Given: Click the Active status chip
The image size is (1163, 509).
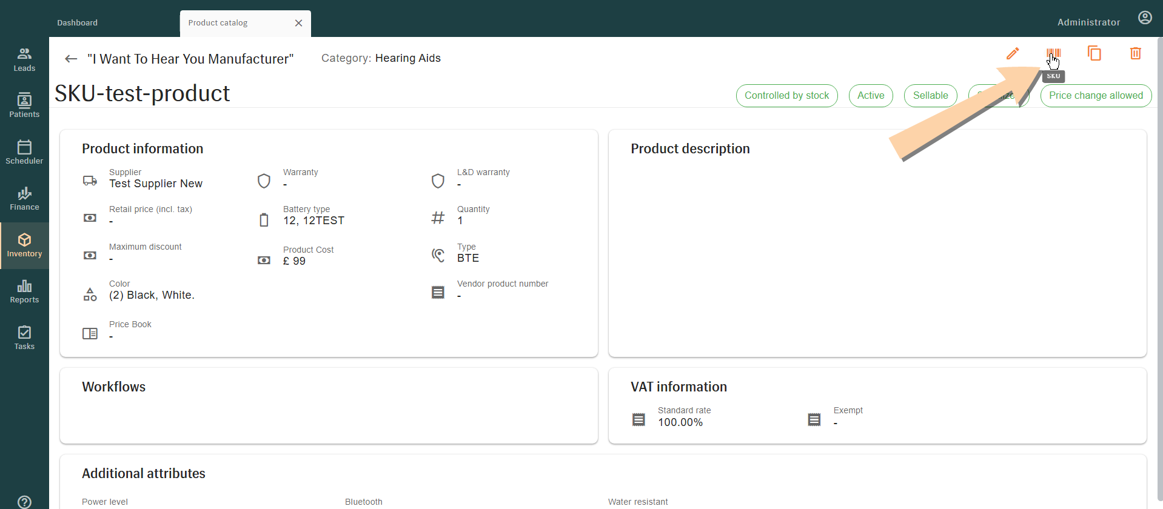Looking at the screenshot, I should [x=871, y=96].
